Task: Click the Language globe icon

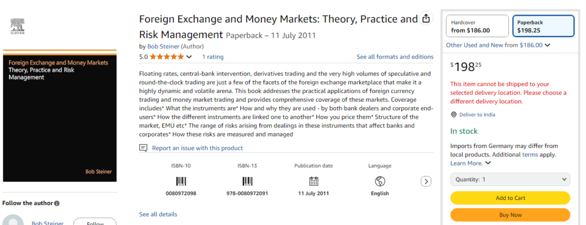Action: click(x=380, y=182)
